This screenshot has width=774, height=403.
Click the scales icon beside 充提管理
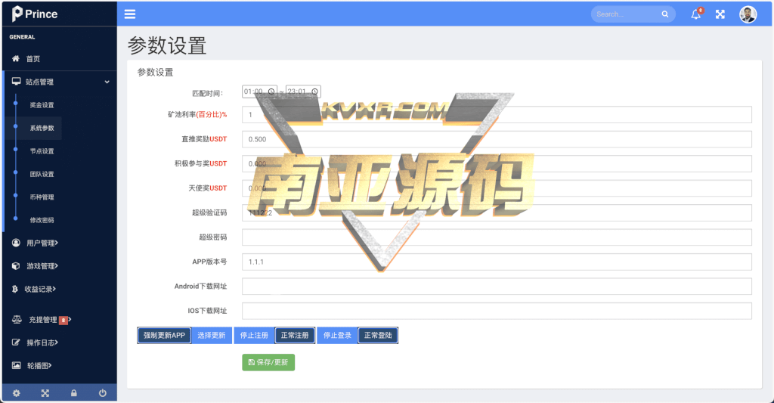tap(17, 320)
